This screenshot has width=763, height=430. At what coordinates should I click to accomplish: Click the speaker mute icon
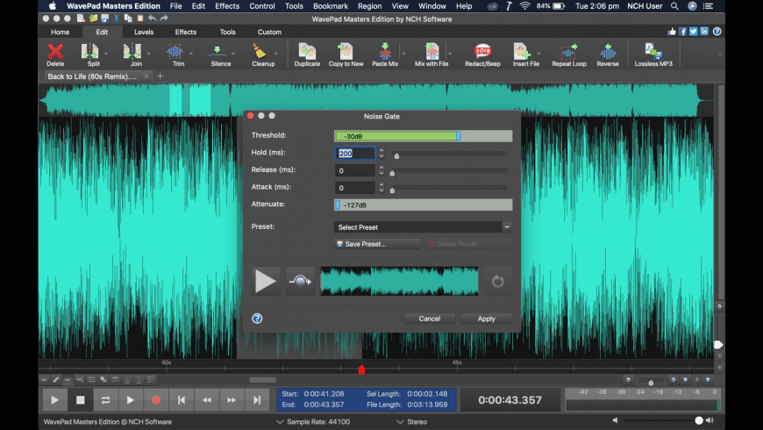coord(615,420)
